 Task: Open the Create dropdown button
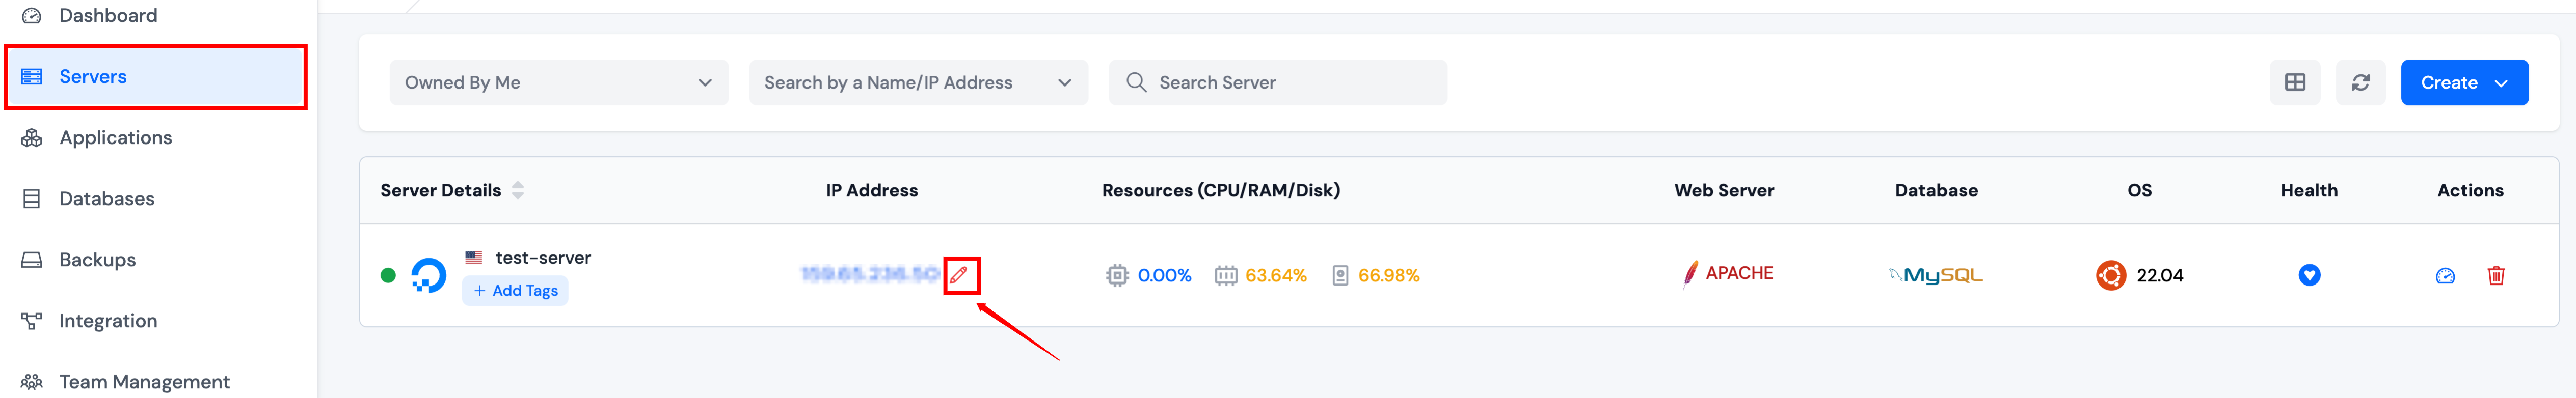coord(2463,82)
